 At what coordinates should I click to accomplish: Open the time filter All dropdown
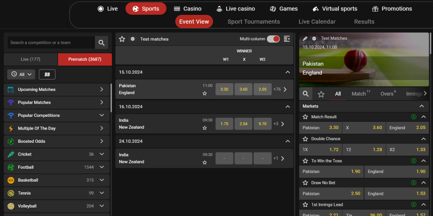21,74
